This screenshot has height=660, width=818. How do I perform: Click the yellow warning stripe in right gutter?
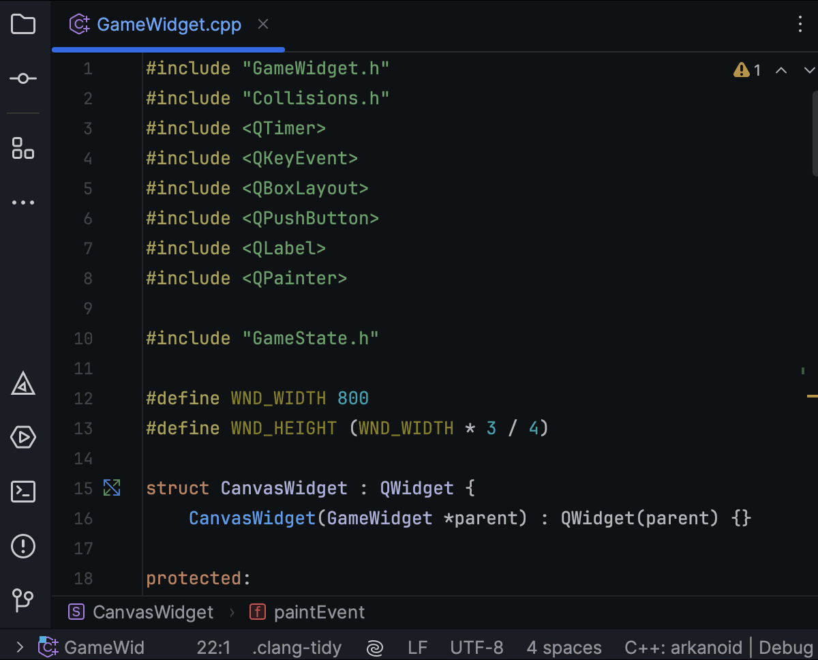pyautogui.click(x=812, y=394)
